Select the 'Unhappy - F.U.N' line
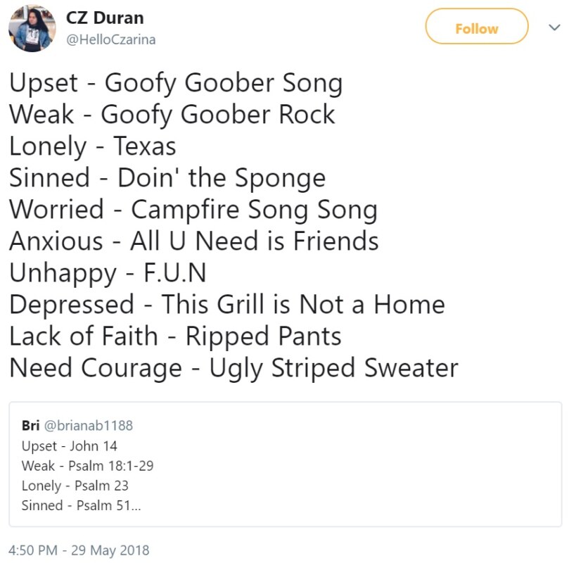This screenshot has width=569, height=563. pos(108,274)
